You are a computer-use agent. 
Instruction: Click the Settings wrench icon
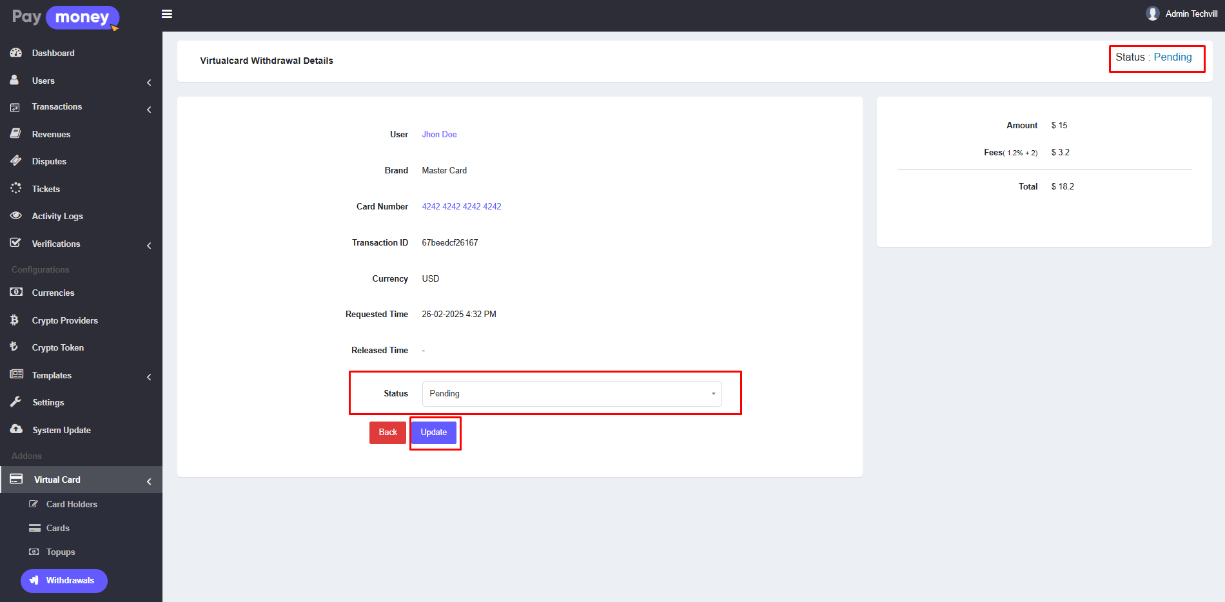coord(16,402)
